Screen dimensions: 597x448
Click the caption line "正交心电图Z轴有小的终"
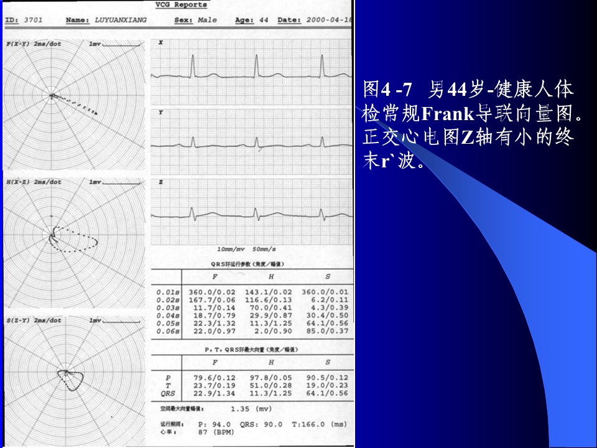point(468,137)
